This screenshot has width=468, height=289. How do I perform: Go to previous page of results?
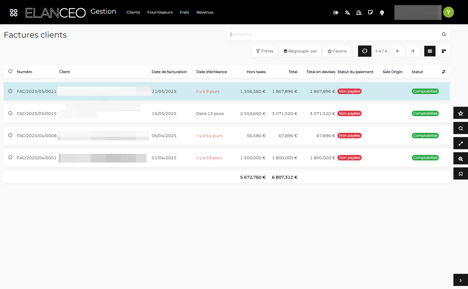click(398, 51)
